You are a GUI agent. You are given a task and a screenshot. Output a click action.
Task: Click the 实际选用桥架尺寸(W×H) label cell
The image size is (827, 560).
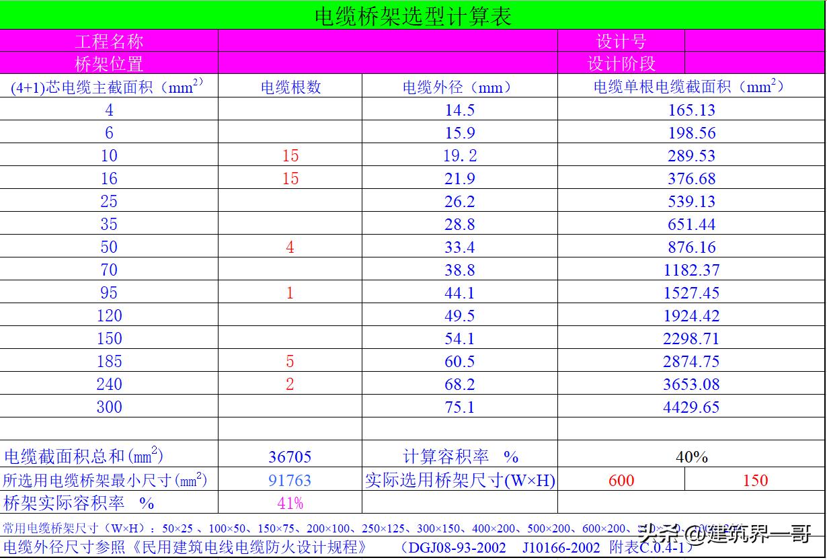click(x=460, y=480)
